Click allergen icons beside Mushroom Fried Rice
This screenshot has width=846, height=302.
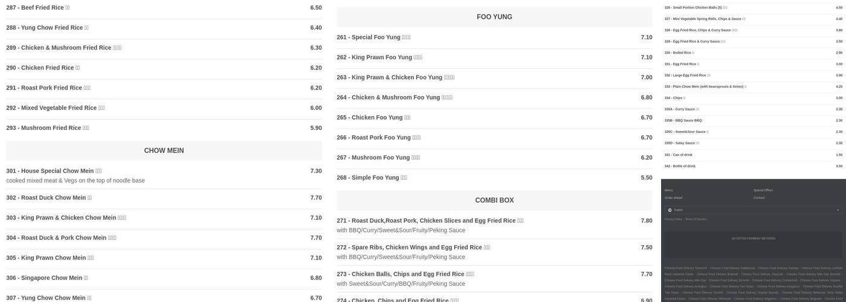[86, 128]
